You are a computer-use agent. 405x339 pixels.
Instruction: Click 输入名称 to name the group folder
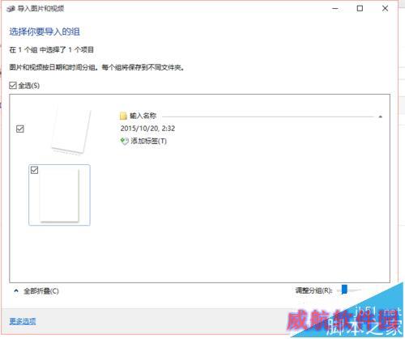(x=143, y=116)
